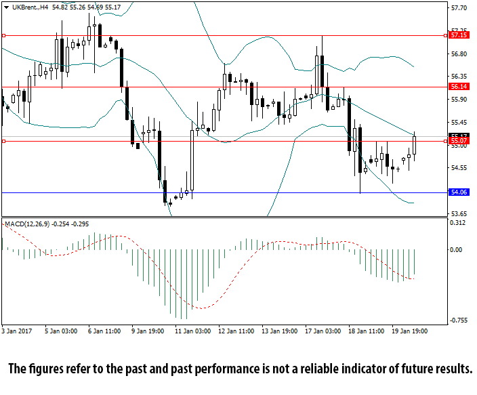Grab the right handle of the 55.07 line
This screenshot has height=395, width=477.
(x=445, y=141)
